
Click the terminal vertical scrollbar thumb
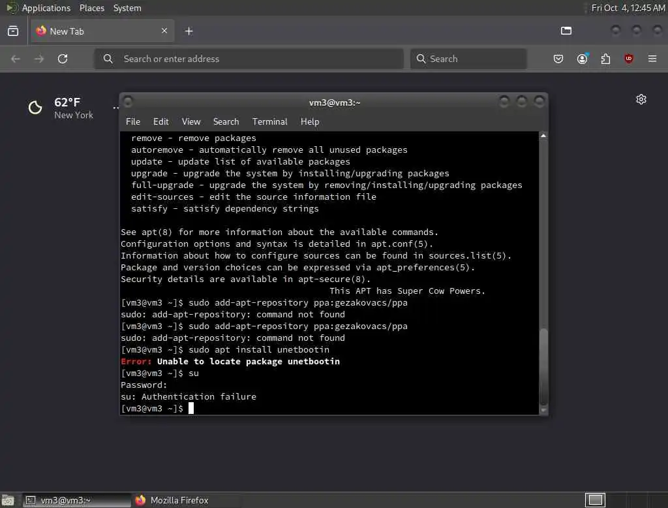tap(543, 367)
